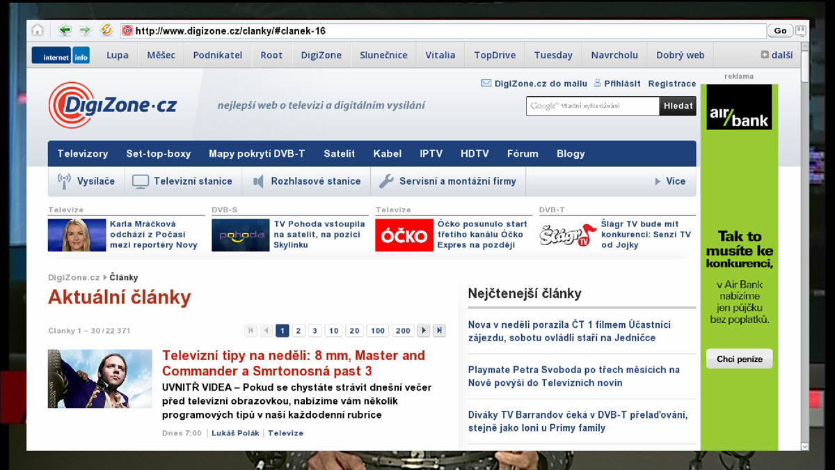835x470 pixels.
Task: Go to the browser home page icon
Action: [38, 30]
